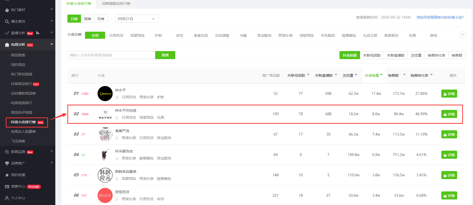Select the 日榜 daily ranking toggle
The width and height of the screenshot is (473, 205).
click(x=74, y=19)
